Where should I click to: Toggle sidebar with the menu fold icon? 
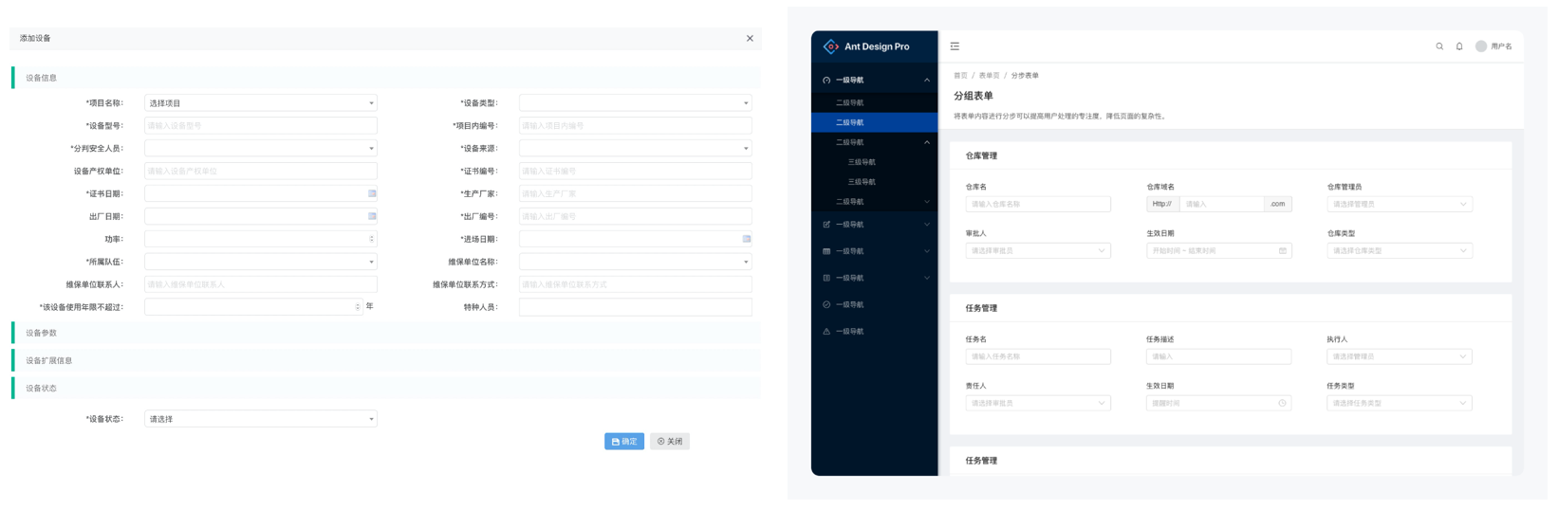955,46
